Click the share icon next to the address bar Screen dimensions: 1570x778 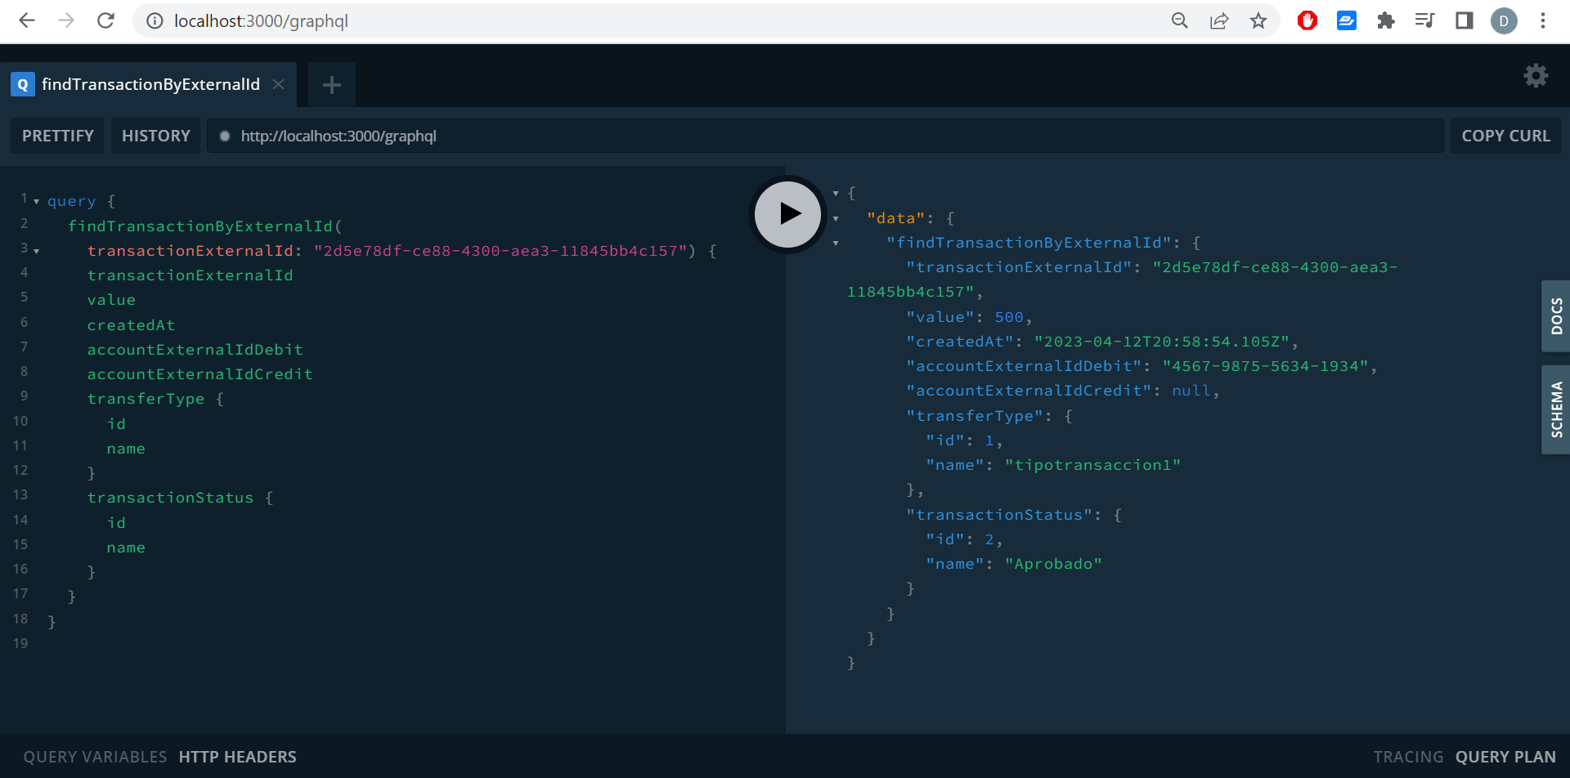click(1219, 20)
